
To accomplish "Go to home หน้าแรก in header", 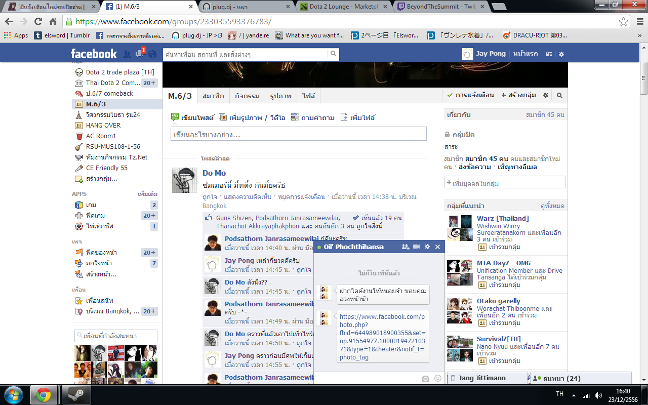I will [x=525, y=54].
